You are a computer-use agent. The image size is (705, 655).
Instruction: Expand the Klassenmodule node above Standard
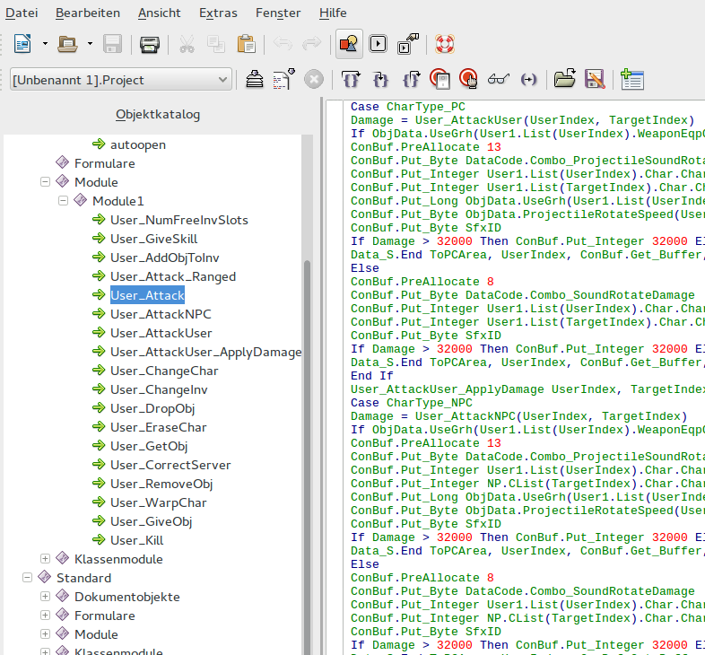45,559
